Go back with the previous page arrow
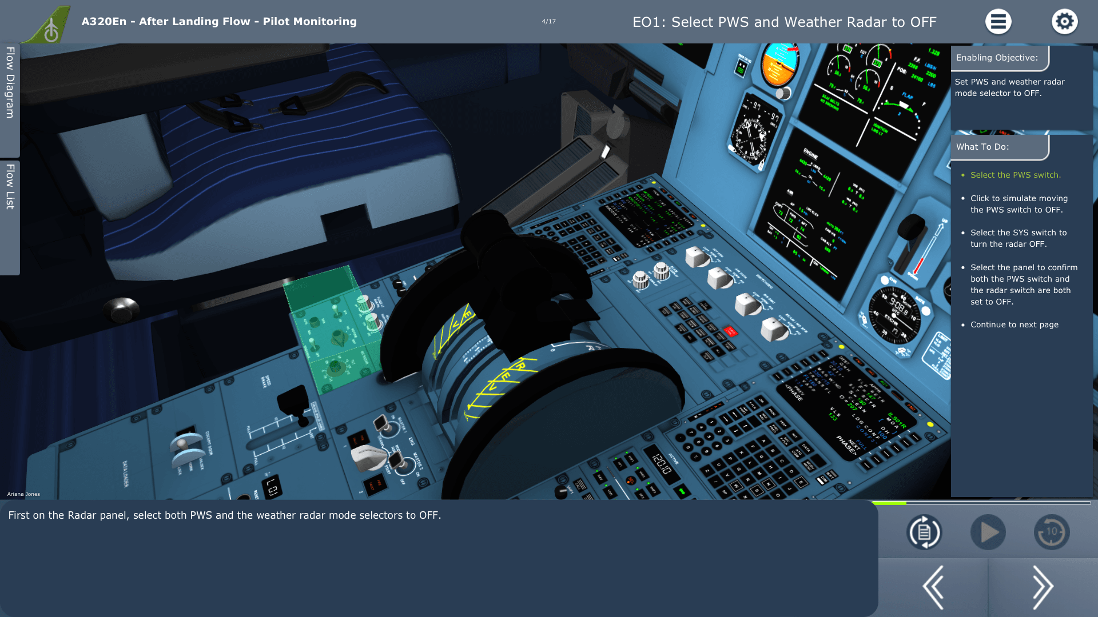Image resolution: width=1098 pixels, height=617 pixels. (x=933, y=587)
